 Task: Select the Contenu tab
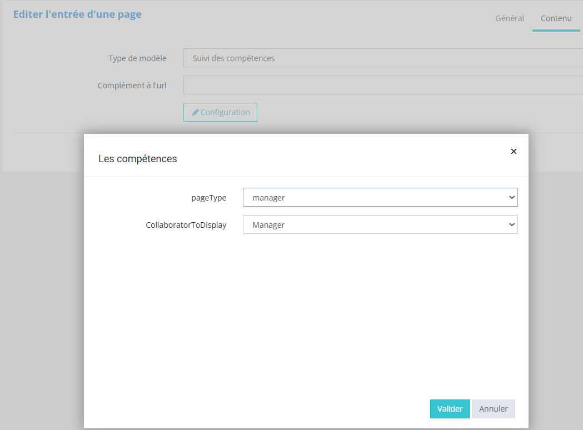556,18
